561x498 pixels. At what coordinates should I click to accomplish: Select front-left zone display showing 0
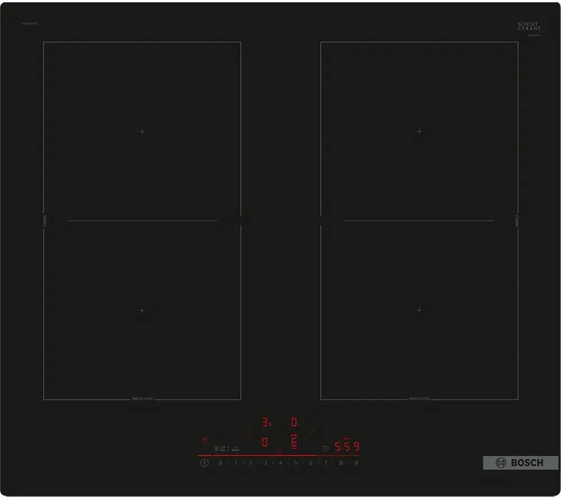coord(264,442)
